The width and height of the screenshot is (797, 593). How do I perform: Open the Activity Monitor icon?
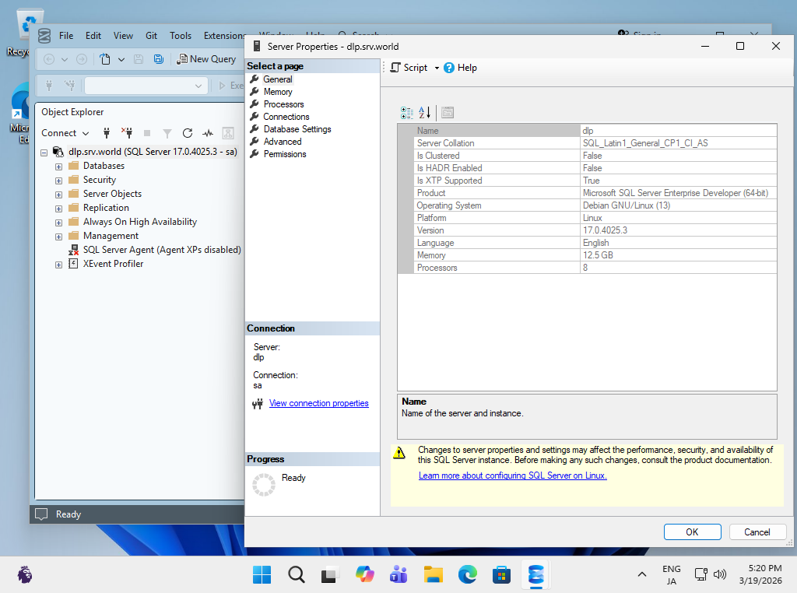[x=208, y=133]
